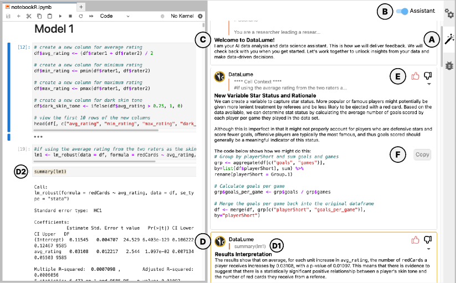
Task: Restart the kernel using refresh icon
Action: point(81,16)
